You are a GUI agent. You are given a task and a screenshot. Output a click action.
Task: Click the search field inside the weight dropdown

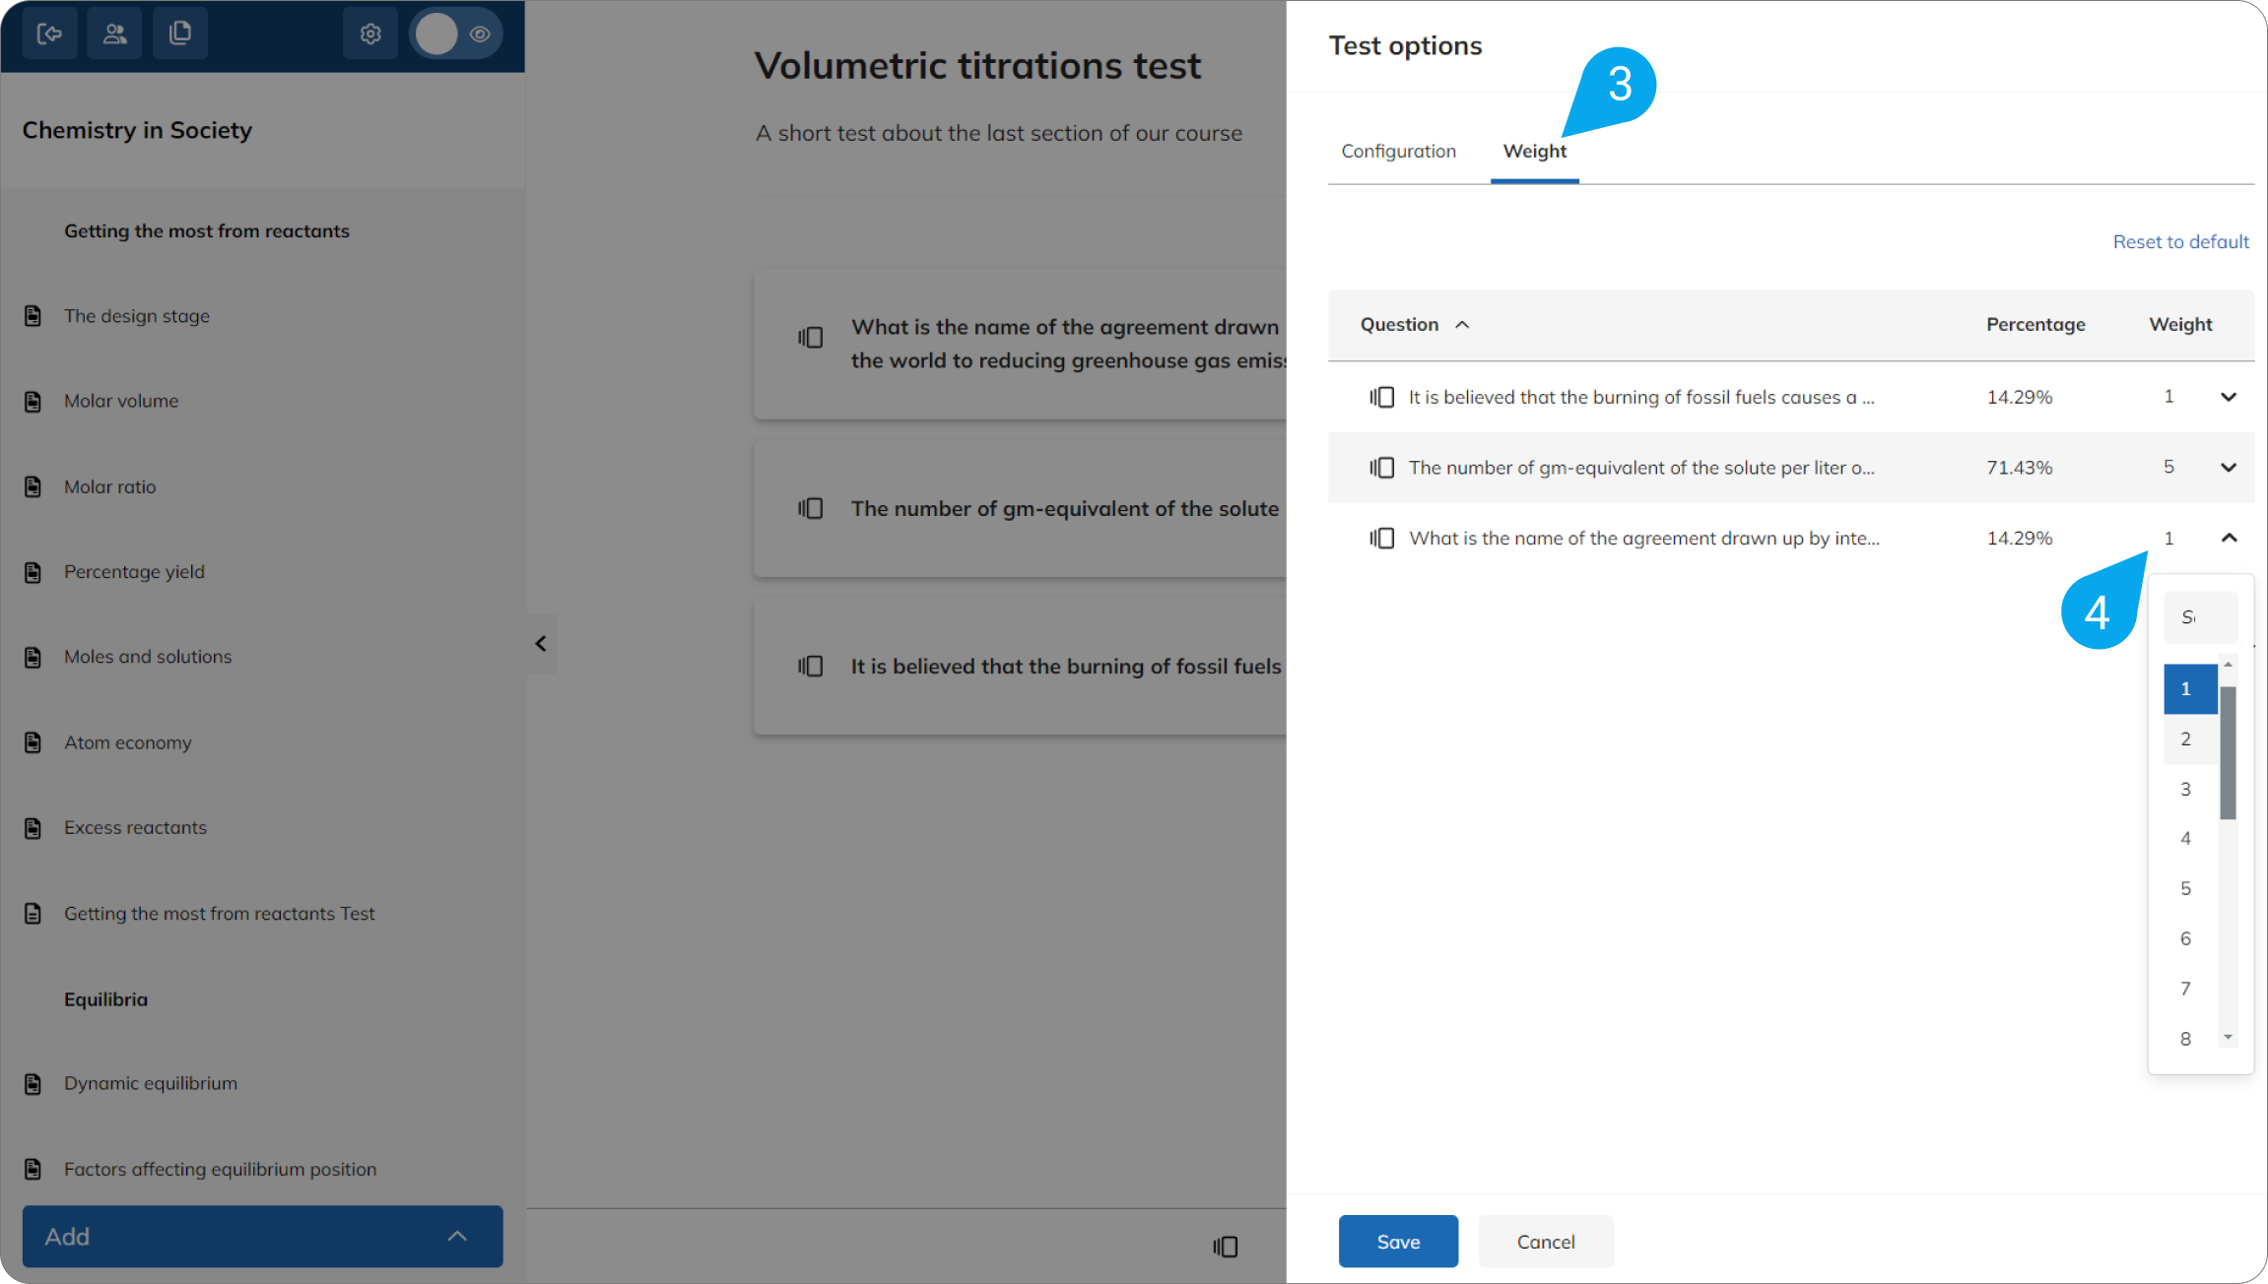pyautogui.click(x=2200, y=617)
